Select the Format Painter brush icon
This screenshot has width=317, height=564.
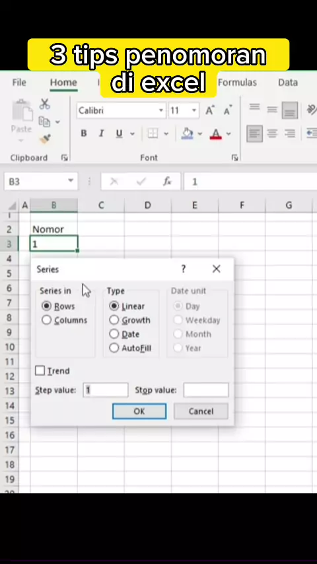coord(45,139)
